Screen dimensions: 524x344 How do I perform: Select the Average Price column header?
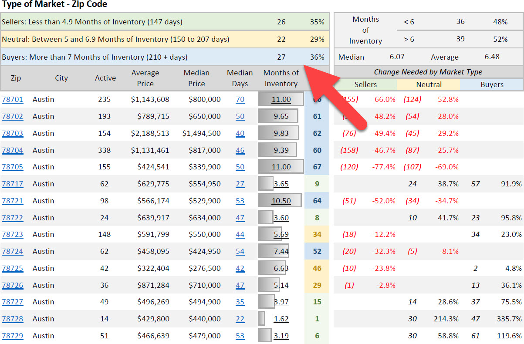coord(145,78)
